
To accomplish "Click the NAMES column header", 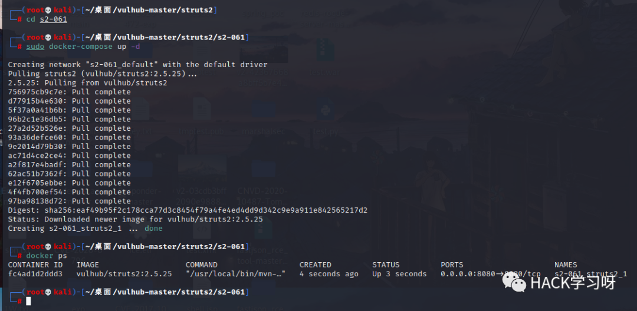I will click(x=566, y=265).
